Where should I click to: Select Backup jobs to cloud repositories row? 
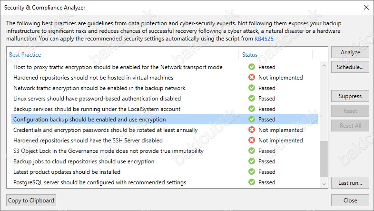(x=165, y=161)
